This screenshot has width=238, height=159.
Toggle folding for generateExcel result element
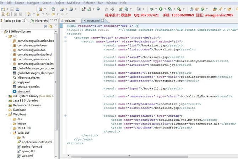[x=65, y=116]
